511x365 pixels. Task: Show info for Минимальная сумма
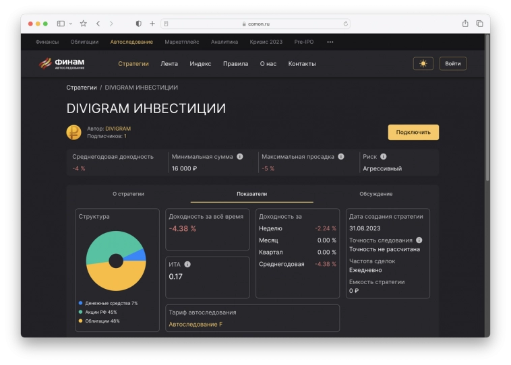coord(240,157)
